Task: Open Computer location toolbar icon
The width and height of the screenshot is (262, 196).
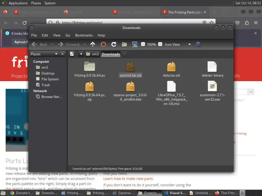Action: click(x=135, y=44)
